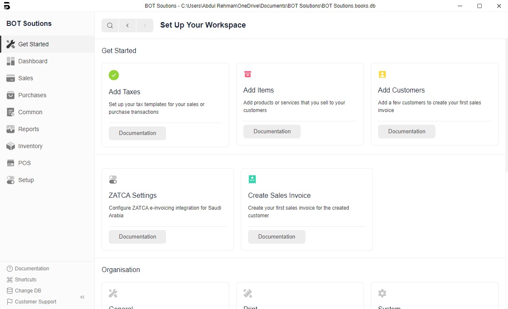This screenshot has height=309, width=508.
Task: Click the Common sidebar icon
Action: click(11, 112)
